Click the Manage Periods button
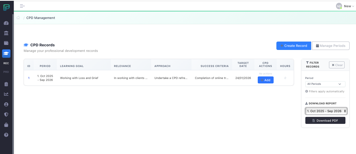Viewport: 356px width, 154px height. [x=330, y=46]
